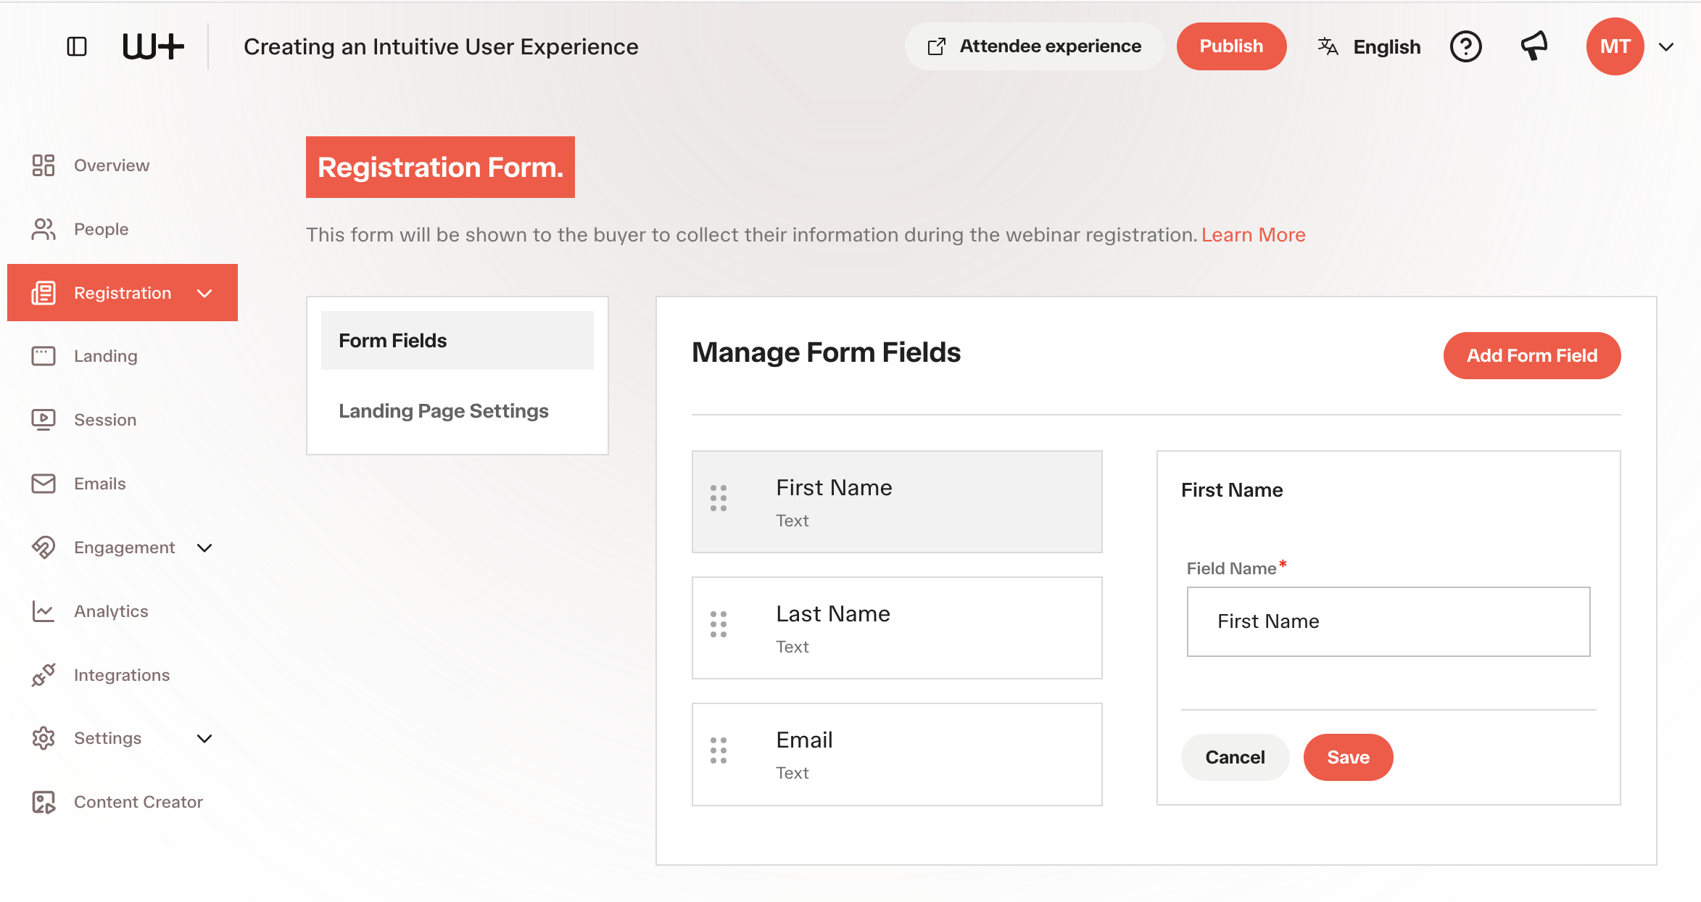Image resolution: width=1701 pixels, height=902 pixels.
Task: Click the Cancel button
Action: pyautogui.click(x=1235, y=757)
